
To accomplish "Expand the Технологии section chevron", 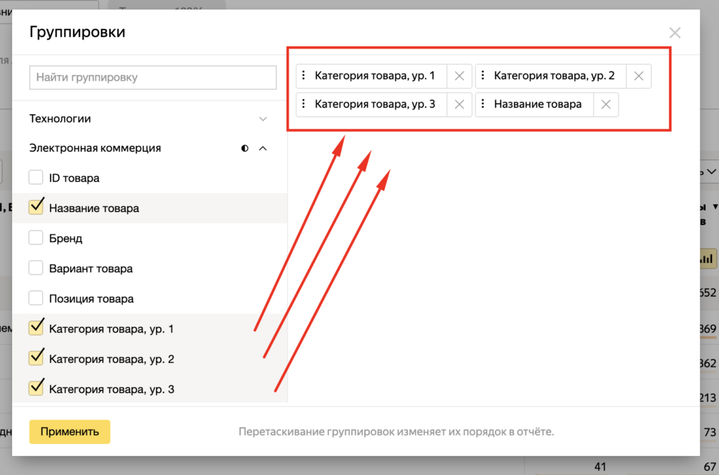I will point(263,119).
